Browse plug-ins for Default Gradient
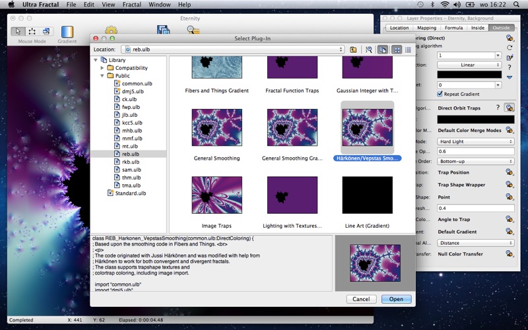528x330 pixels. tap(510, 232)
